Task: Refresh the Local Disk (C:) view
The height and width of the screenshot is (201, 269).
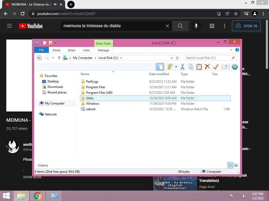Action: (x=177, y=58)
